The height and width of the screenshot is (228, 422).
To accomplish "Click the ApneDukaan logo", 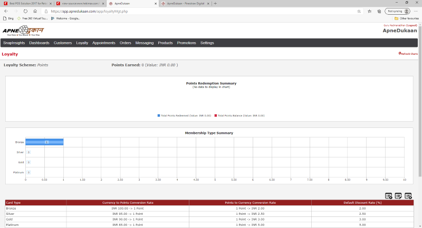I will point(23,31).
